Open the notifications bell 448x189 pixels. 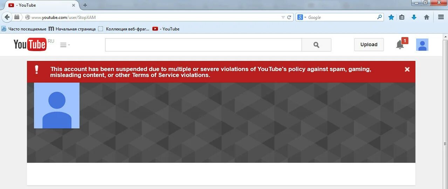click(x=400, y=45)
